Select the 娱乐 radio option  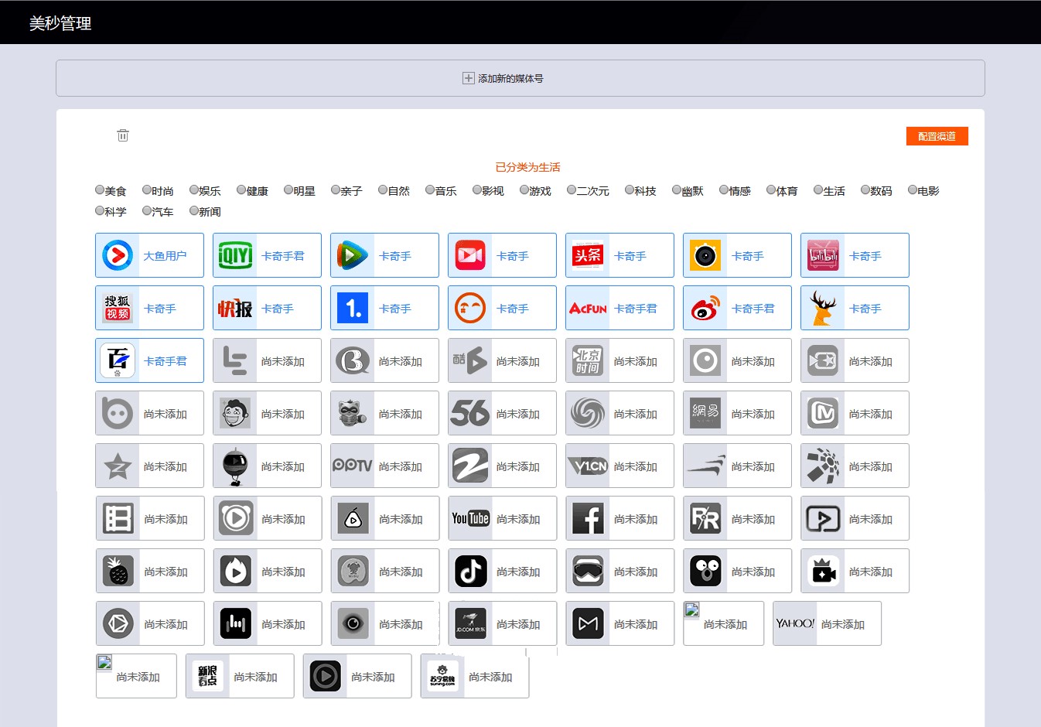pyautogui.click(x=194, y=189)
